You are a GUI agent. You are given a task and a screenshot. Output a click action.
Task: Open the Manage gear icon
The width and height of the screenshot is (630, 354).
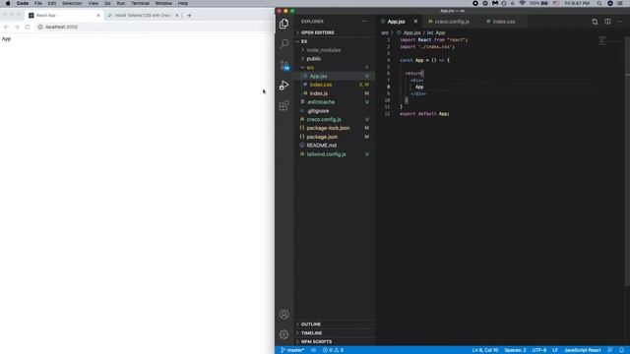click(284, 334)
